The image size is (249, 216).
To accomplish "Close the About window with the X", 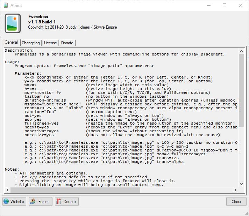I will click(241, 5).
